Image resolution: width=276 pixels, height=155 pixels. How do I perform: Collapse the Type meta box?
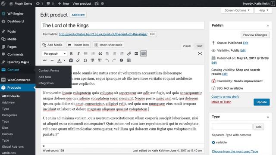point(268,117)
